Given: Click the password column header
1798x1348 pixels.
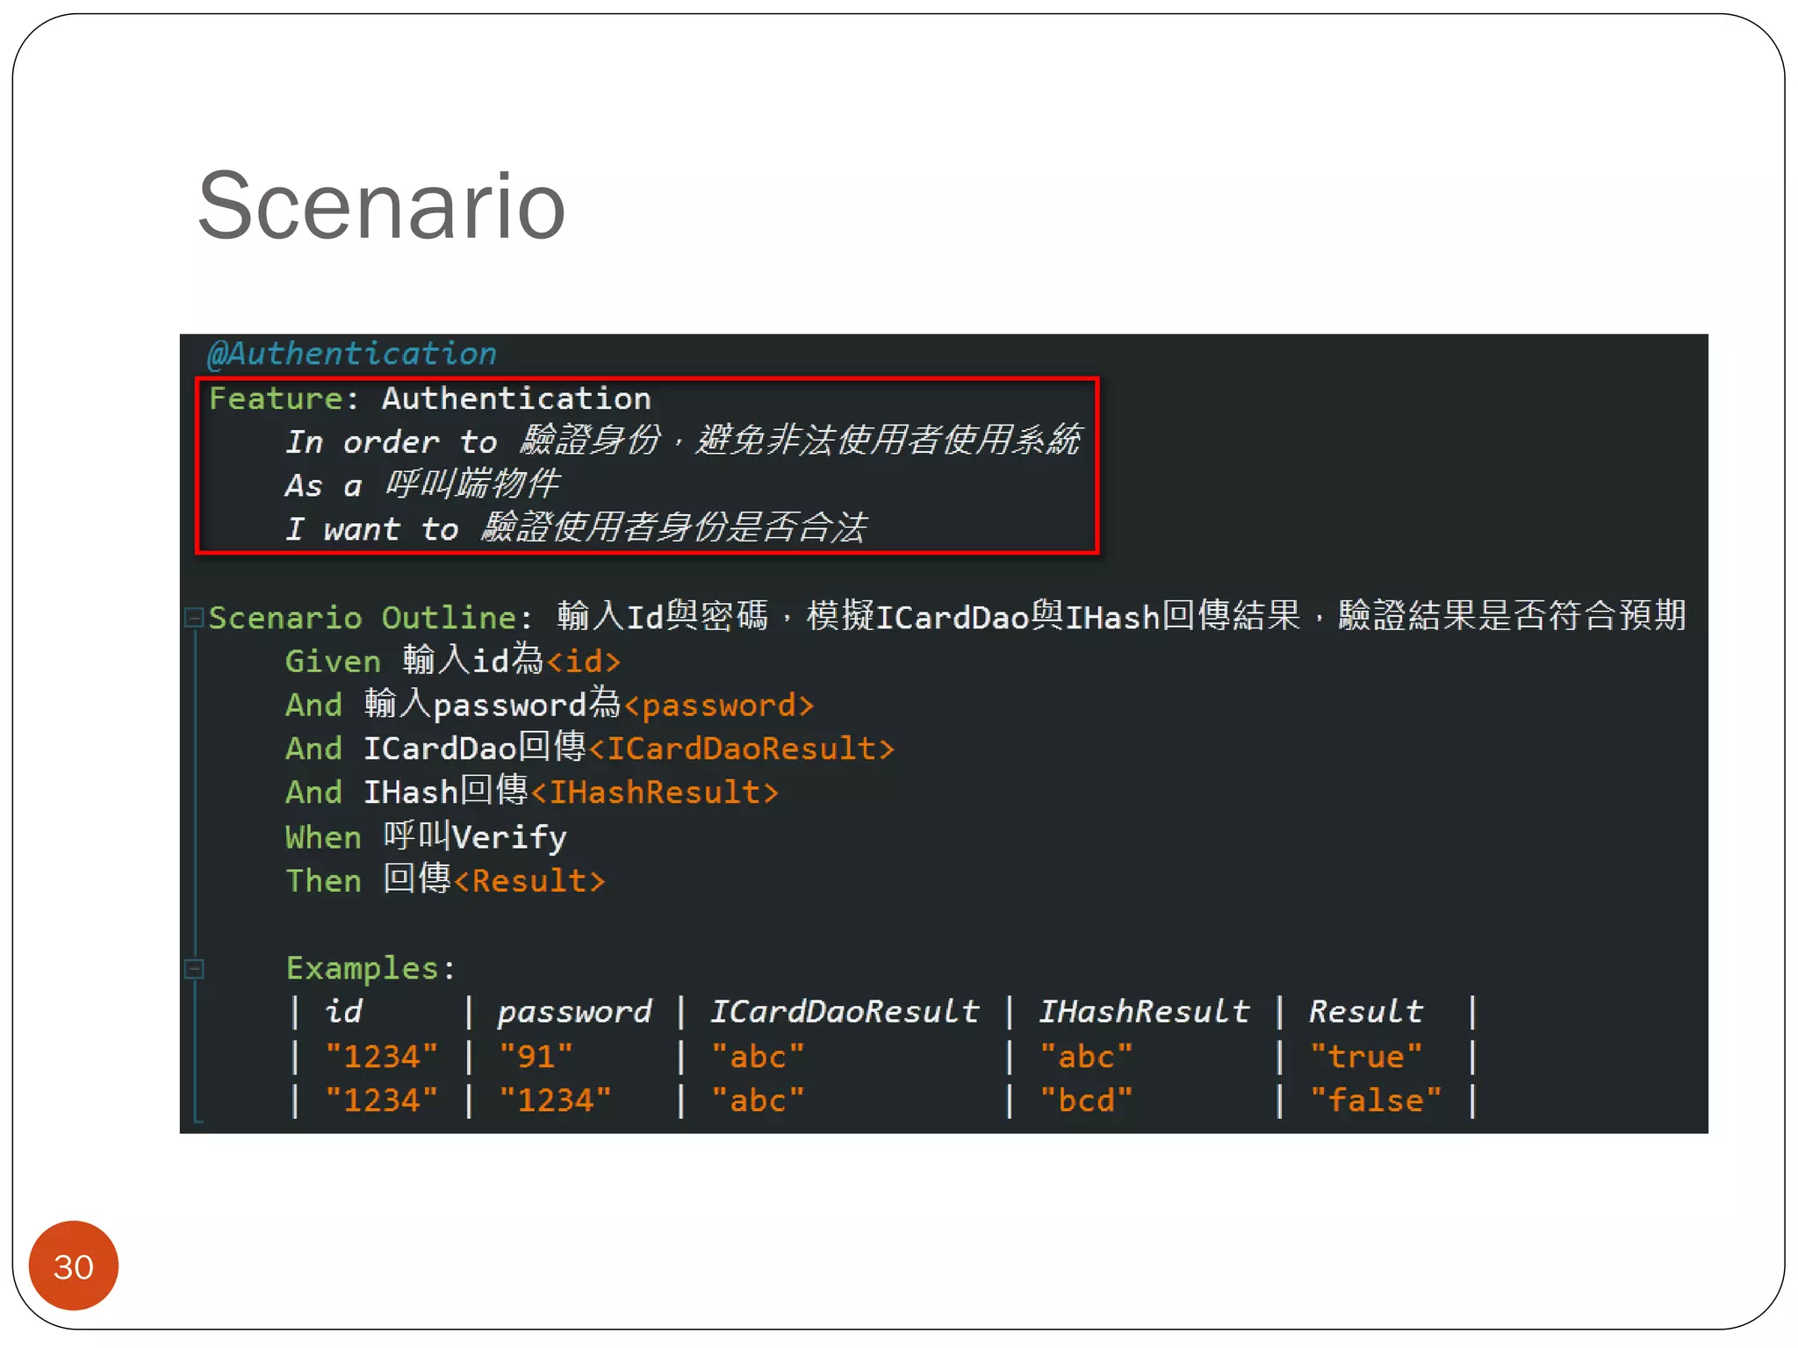Looking at the screenshot, I should [x=575, y=1012].
